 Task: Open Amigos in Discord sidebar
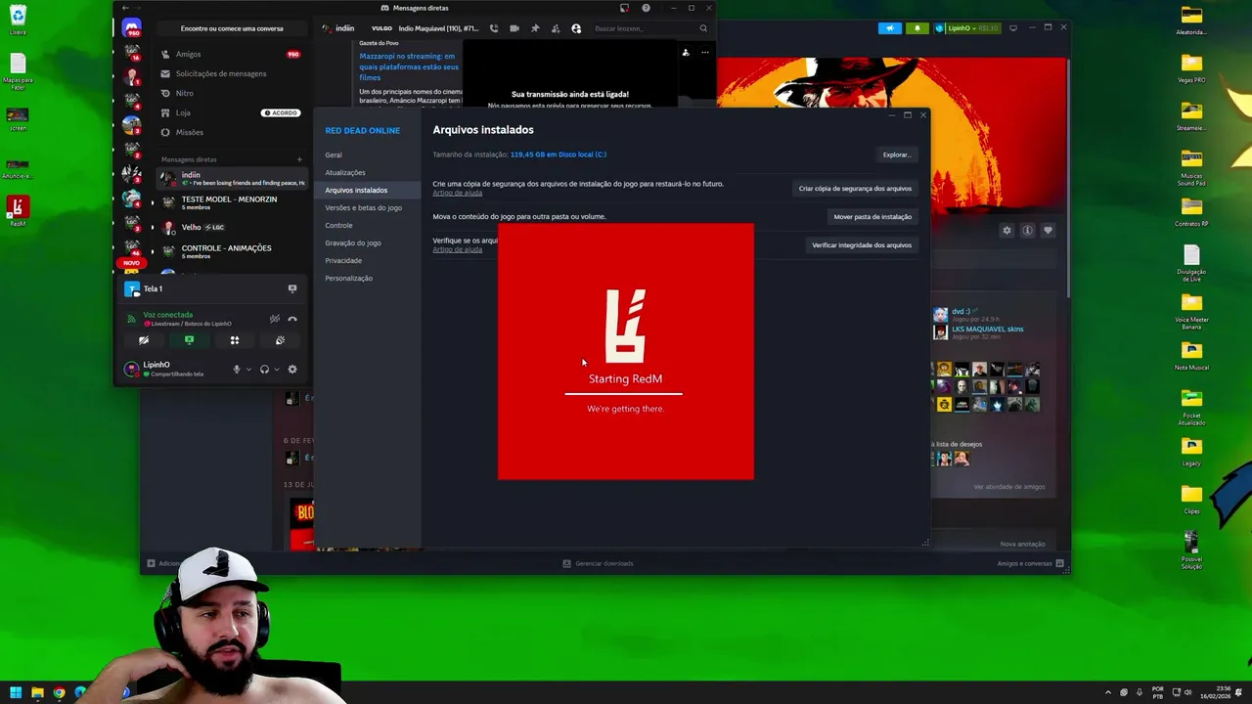[232, 55]
